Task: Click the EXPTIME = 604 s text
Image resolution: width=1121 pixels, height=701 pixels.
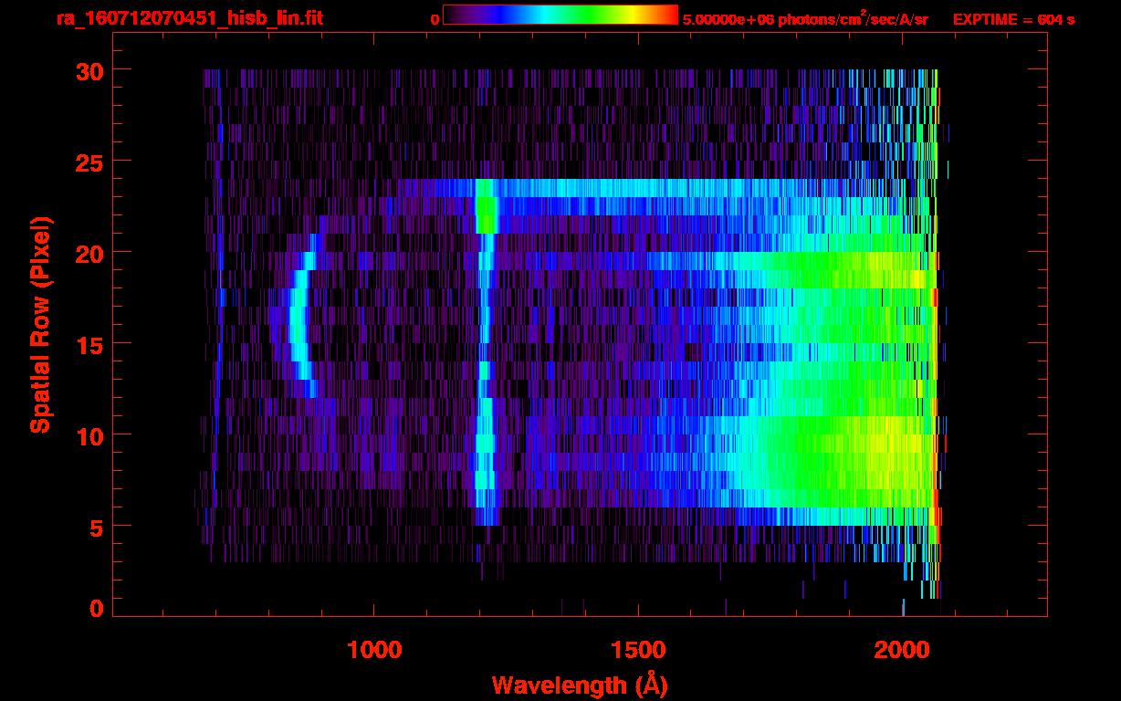Action: pos(1013,19)
